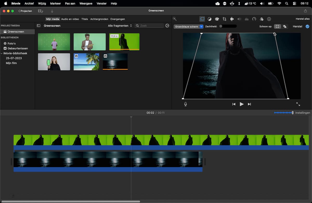Toggle the eraser clean-up mode button
Image resolution: width=312 pixels, height=203 pixels.
click(x=285, y=27)
